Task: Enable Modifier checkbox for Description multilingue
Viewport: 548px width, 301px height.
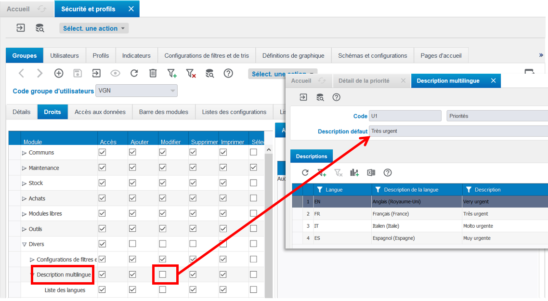Action: [162, 275]
